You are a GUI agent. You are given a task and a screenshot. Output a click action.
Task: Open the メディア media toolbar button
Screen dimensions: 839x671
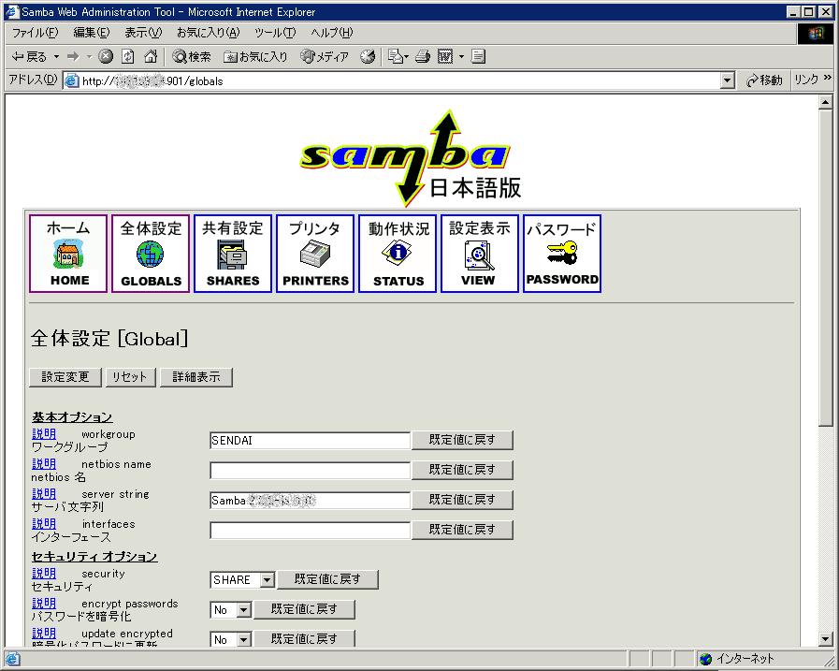tap(325, 56)
